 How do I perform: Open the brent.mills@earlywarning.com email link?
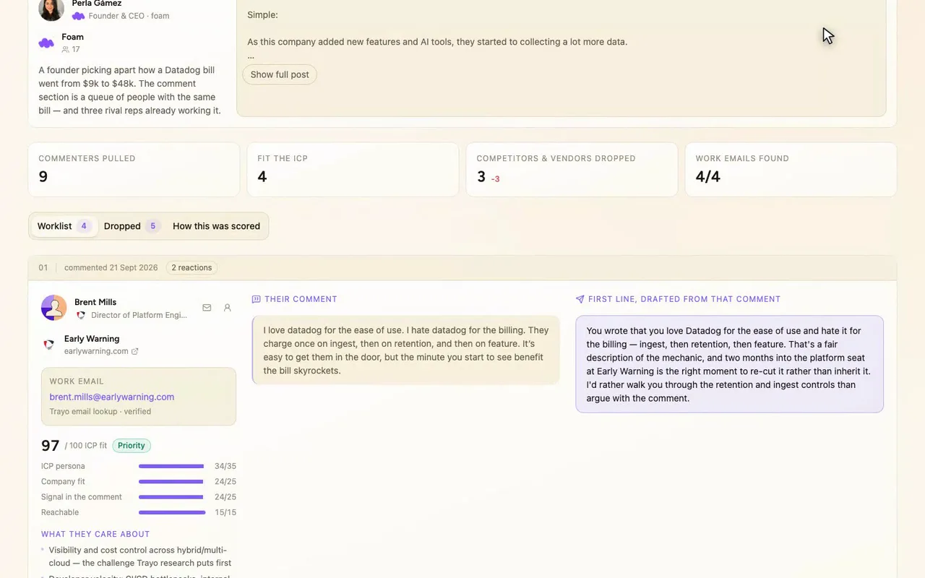tap(112, 397)
